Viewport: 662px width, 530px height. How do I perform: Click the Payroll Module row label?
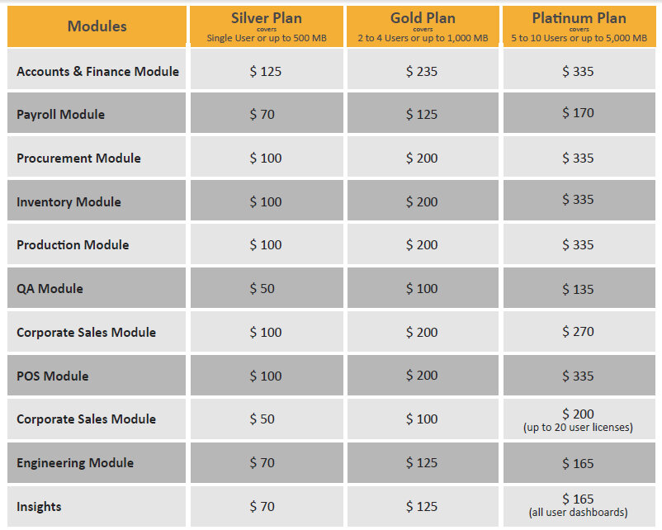[x=61, y=115]
